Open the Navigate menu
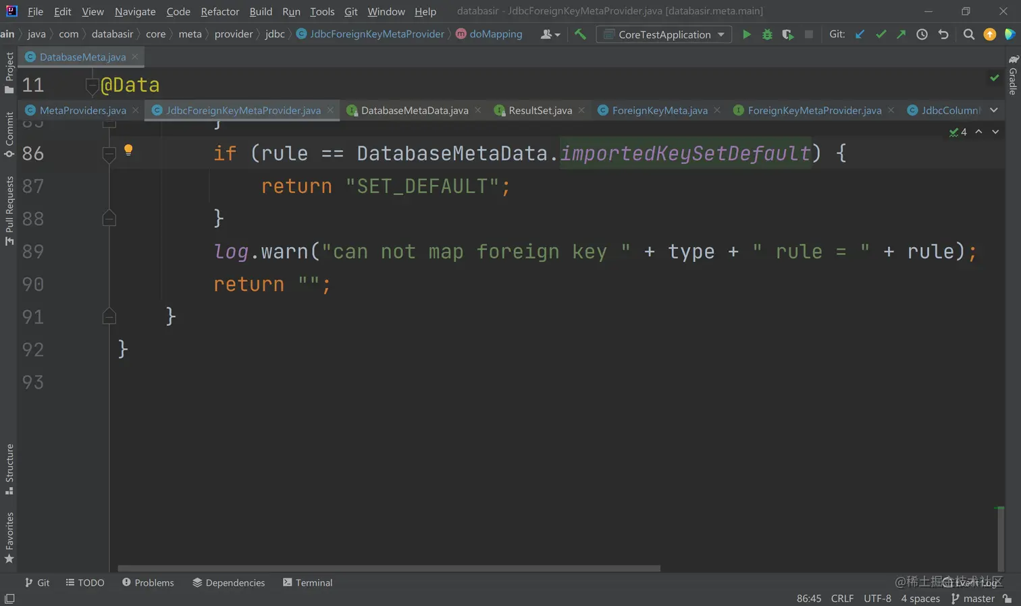 pos(135,11)
